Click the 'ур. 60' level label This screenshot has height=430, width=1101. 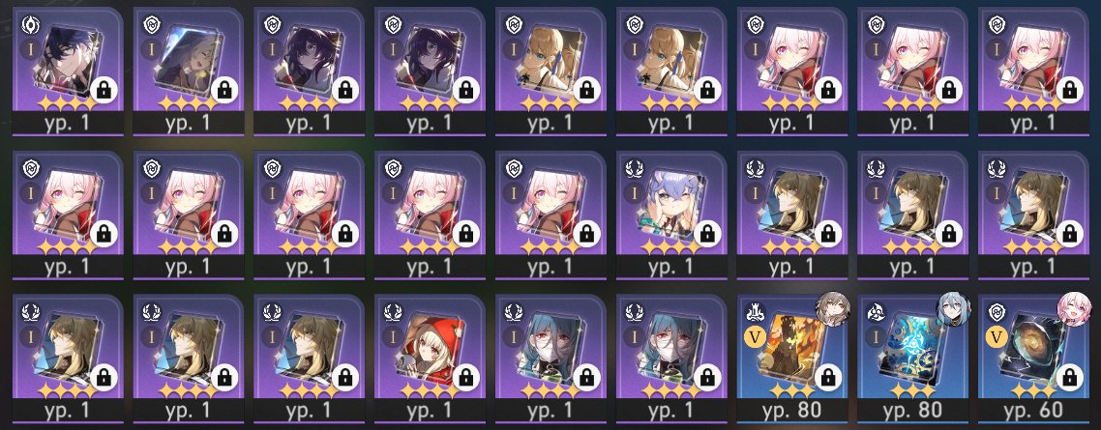pyautogui.click(x=1033, y=411)
